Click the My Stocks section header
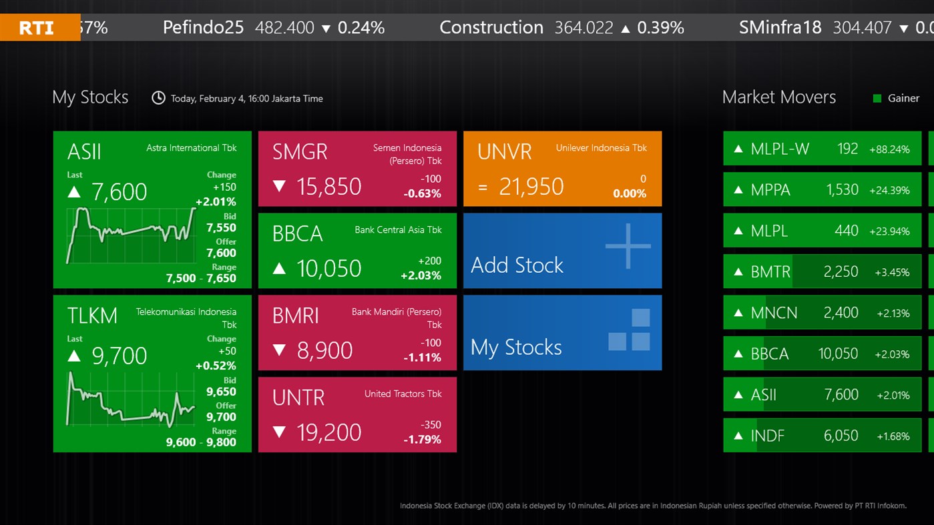The height and width of the screenshot is (525, 934). [x=90, y=97]
